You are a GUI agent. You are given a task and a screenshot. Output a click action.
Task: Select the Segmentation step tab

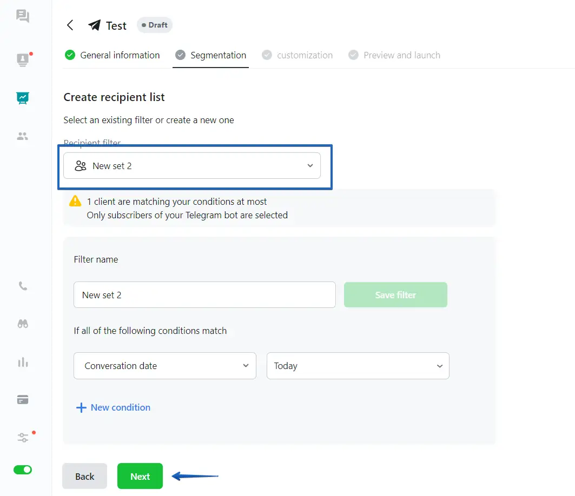[x=211, y=55]
